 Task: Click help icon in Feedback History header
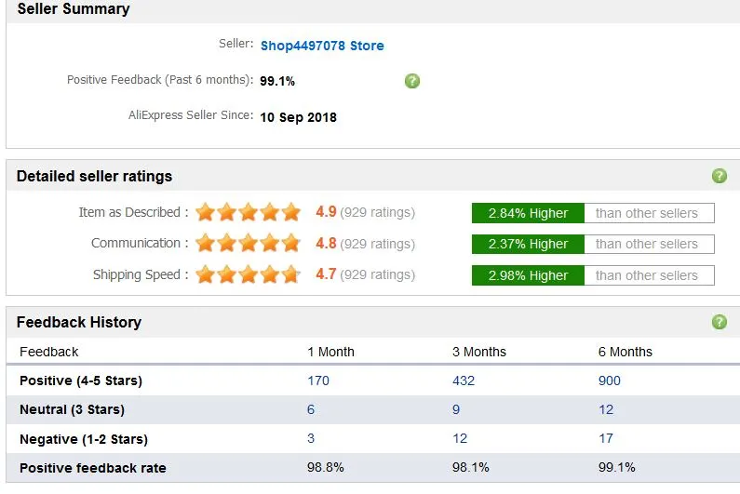coord(720,322)
